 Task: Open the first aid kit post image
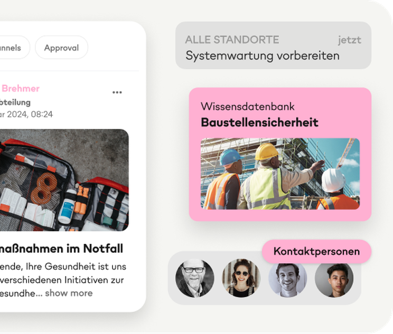click(64, 180)
